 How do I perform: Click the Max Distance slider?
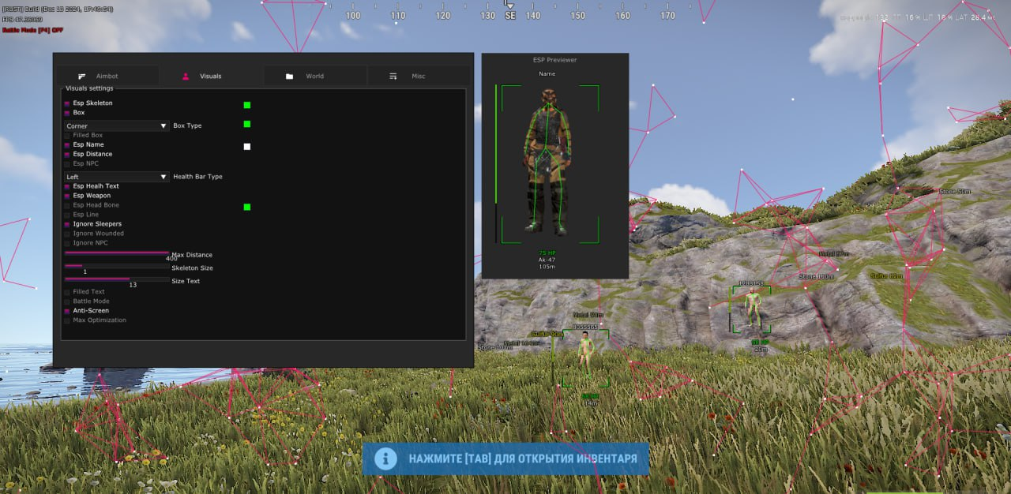point(117,253)
